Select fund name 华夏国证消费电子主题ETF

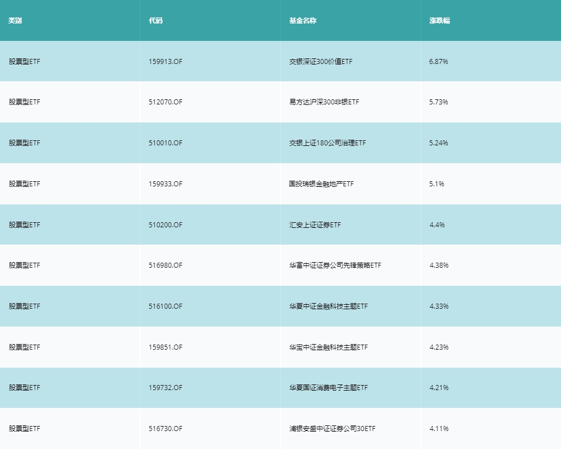328,388
